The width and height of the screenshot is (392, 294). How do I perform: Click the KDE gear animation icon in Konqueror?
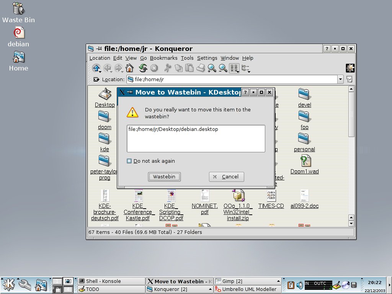pyautogui.click(x=350, y=68)
